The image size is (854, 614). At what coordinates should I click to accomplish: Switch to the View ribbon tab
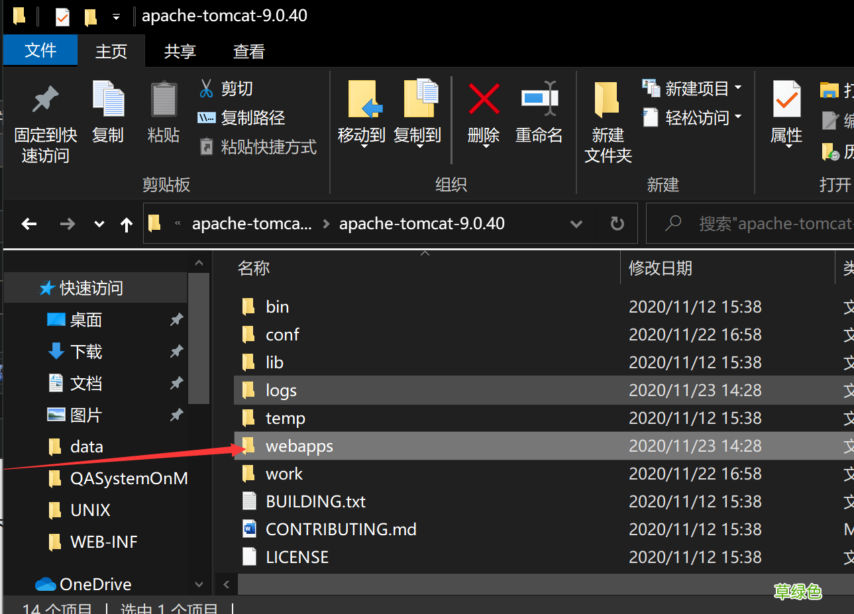click(x=249, y=52)
